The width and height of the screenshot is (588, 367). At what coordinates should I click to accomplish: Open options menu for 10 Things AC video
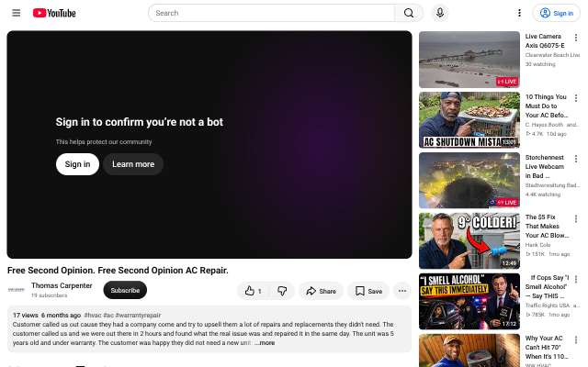[x=576, y=98]
